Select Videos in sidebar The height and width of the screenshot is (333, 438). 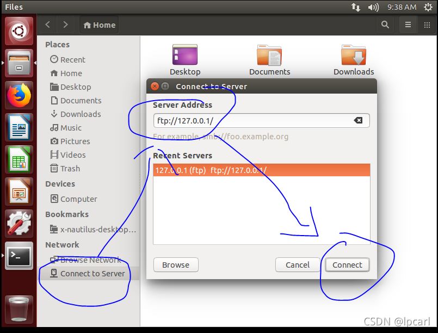[88, 155]
